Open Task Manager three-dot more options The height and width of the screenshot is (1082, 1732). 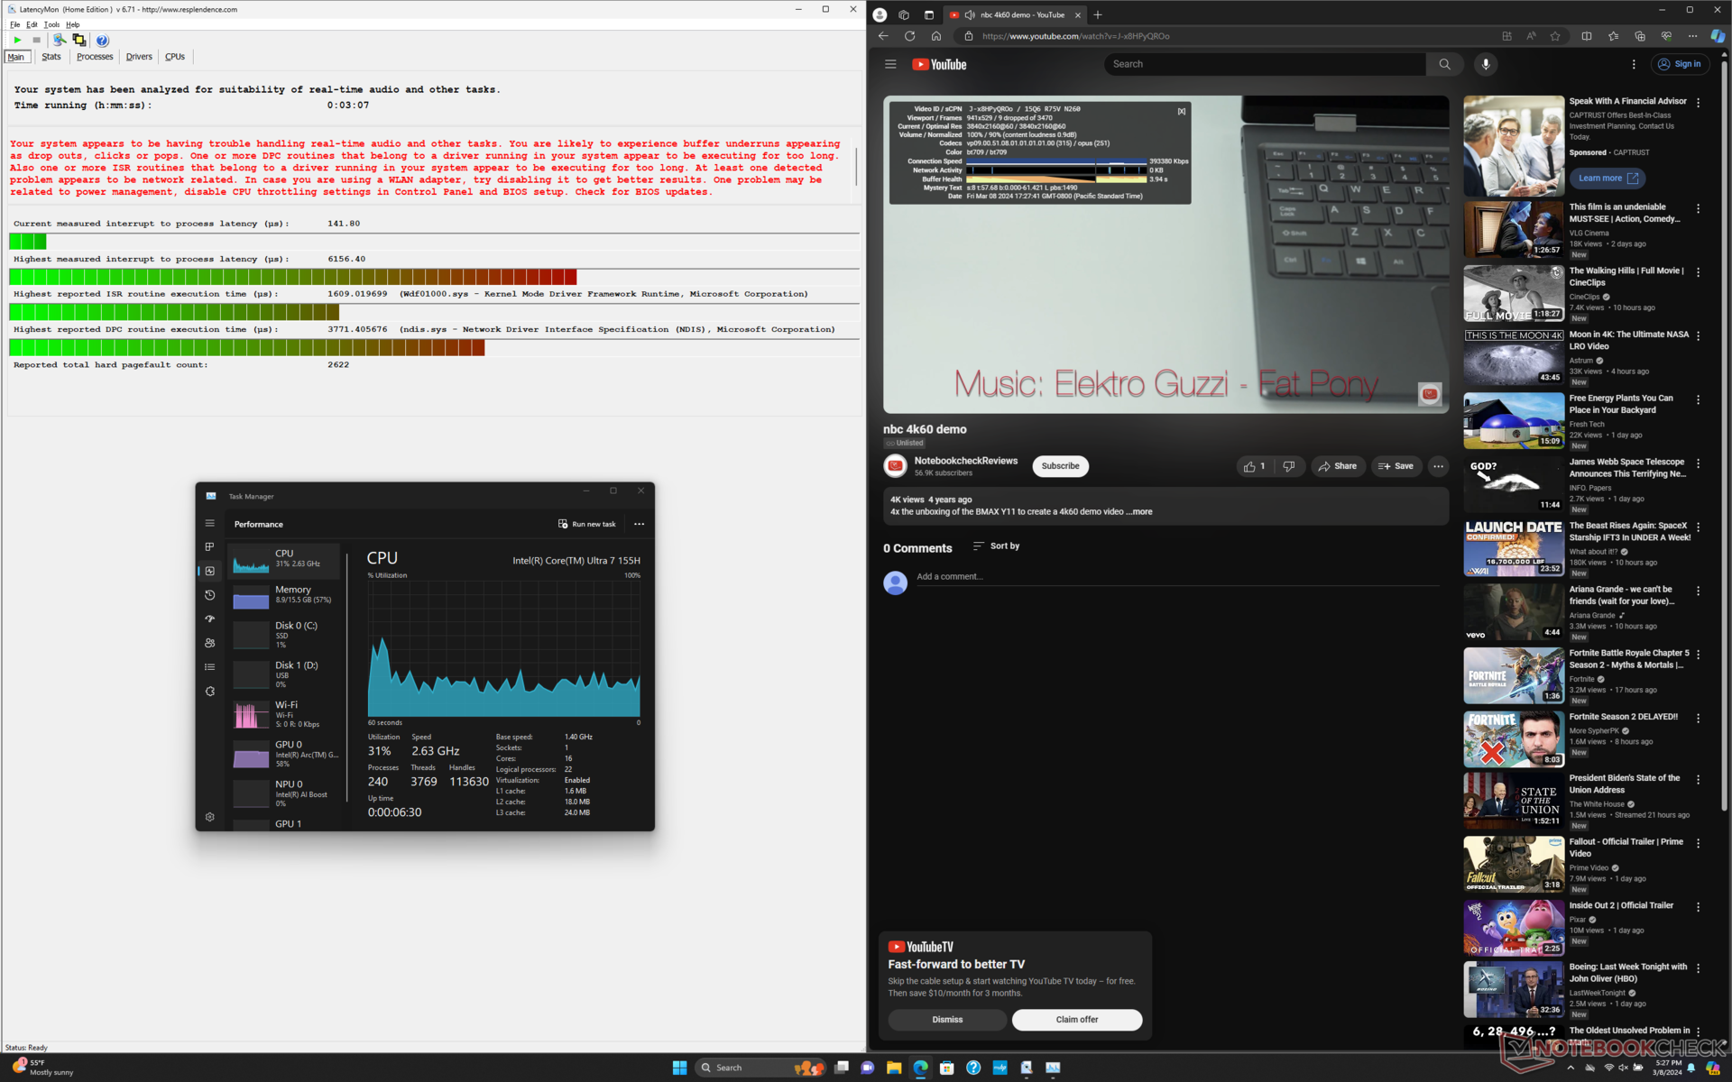(640, 524)
